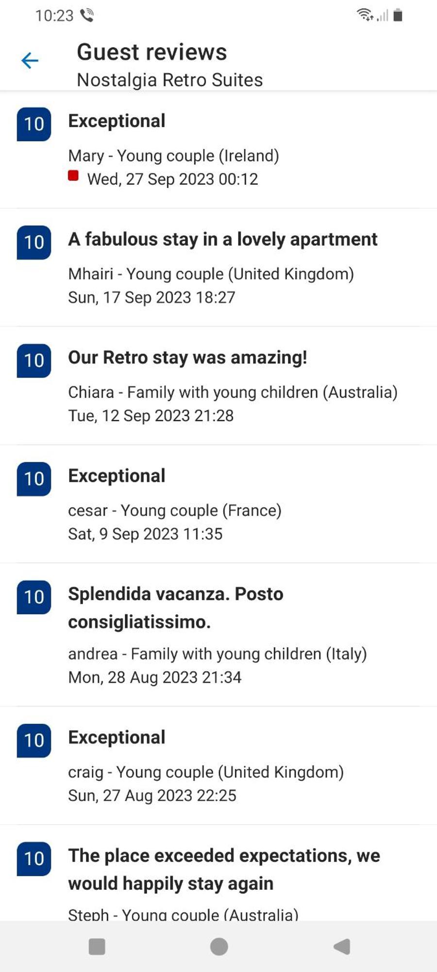Tap Android home circle button
This screenshot has height=972, width=437.
219,947
